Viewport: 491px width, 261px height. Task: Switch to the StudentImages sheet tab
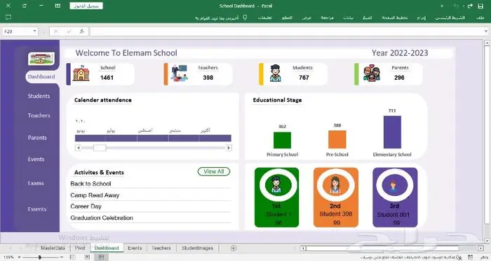pos(197,248)
